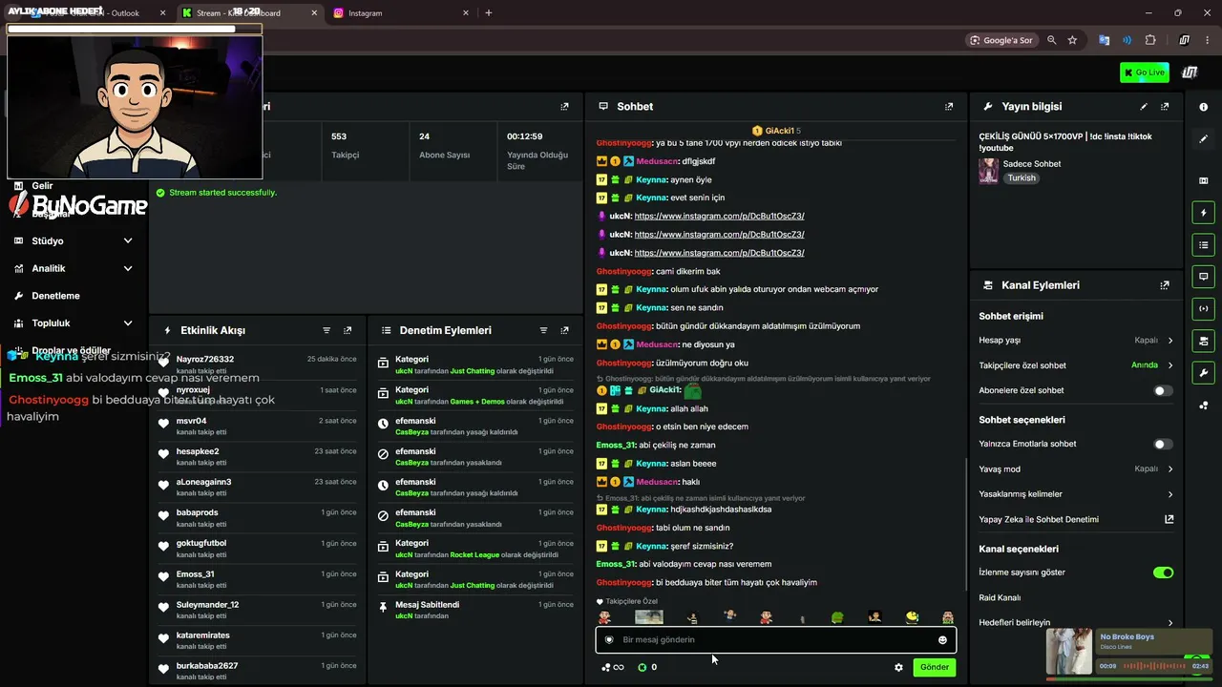Pop out the Etkinlik Akışı panel
The image size is (1222, 687).
pyautogui.click(x=348, y=330)
